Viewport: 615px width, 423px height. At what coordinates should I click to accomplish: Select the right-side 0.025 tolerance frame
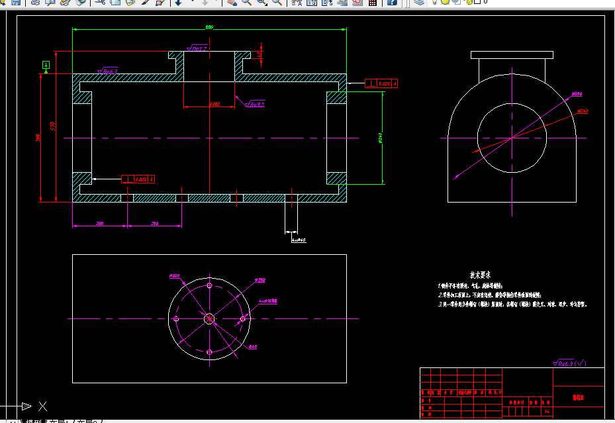coord(381,83)
